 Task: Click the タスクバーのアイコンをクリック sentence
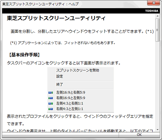click(x=64, y=63)
